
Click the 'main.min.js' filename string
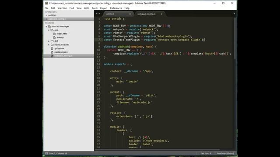(142, 102)
